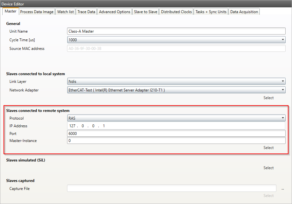Go to the Trace Data tab
This screenshot has height=204, width=292.
coord(86,12)
